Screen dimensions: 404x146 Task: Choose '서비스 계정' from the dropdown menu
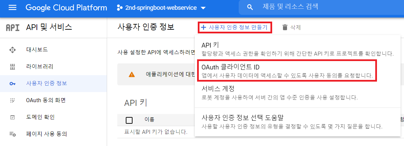tap(297, 93)
